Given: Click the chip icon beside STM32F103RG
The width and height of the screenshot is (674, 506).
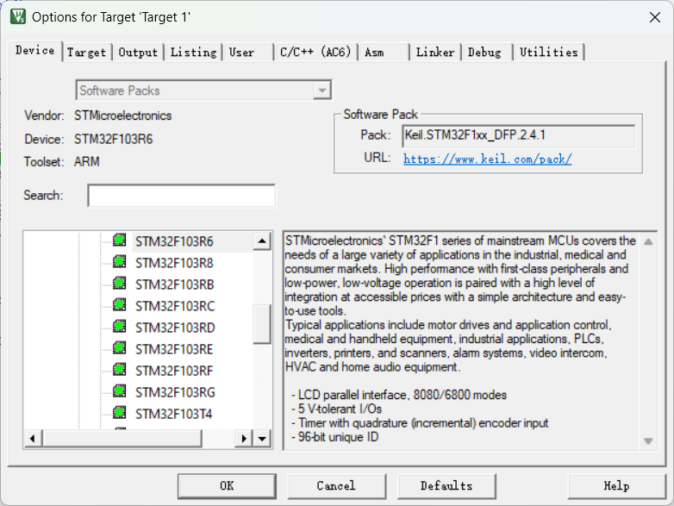Looking at the screenshot, I should click(119, 391).
